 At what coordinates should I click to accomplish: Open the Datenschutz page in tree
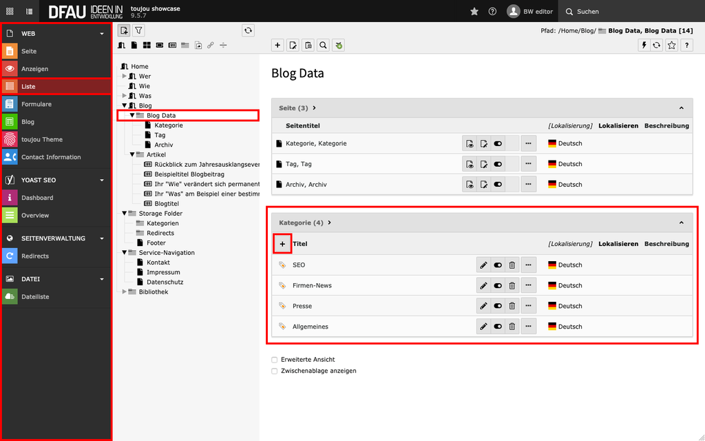[x=165, y=283]
